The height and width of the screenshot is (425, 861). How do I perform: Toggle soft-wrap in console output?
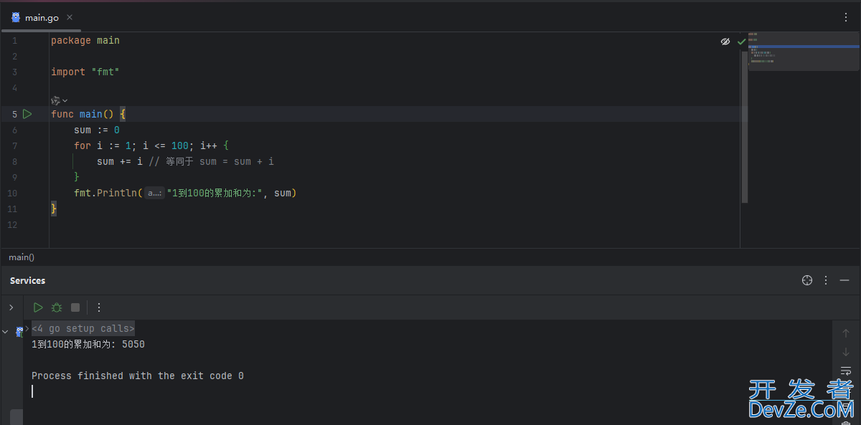(x=846, y=371)
